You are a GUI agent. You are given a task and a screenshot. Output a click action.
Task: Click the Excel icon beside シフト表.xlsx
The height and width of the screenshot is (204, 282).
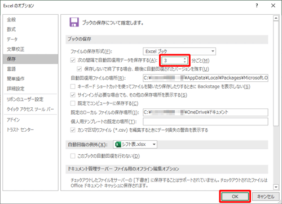[118, 145]
